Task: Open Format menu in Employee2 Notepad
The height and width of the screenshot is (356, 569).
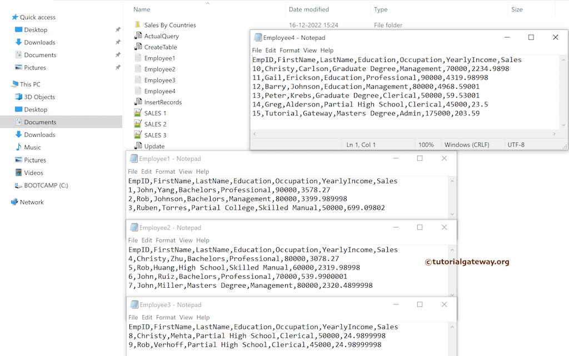Action: coord(166,241)
